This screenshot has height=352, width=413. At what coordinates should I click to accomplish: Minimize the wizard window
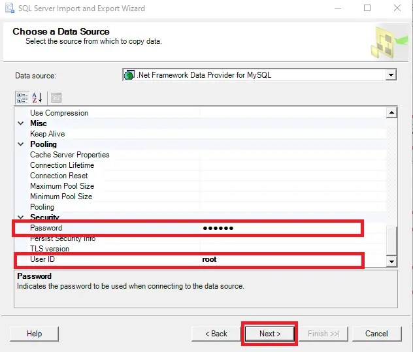click(x=338, y=8)
